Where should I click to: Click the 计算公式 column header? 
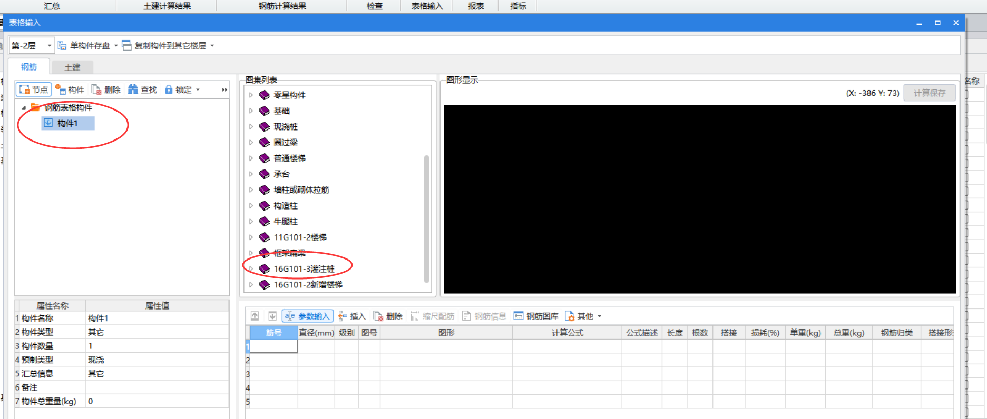[567, 333]
